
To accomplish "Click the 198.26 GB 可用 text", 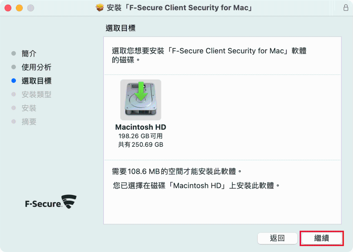I will 141,136.
